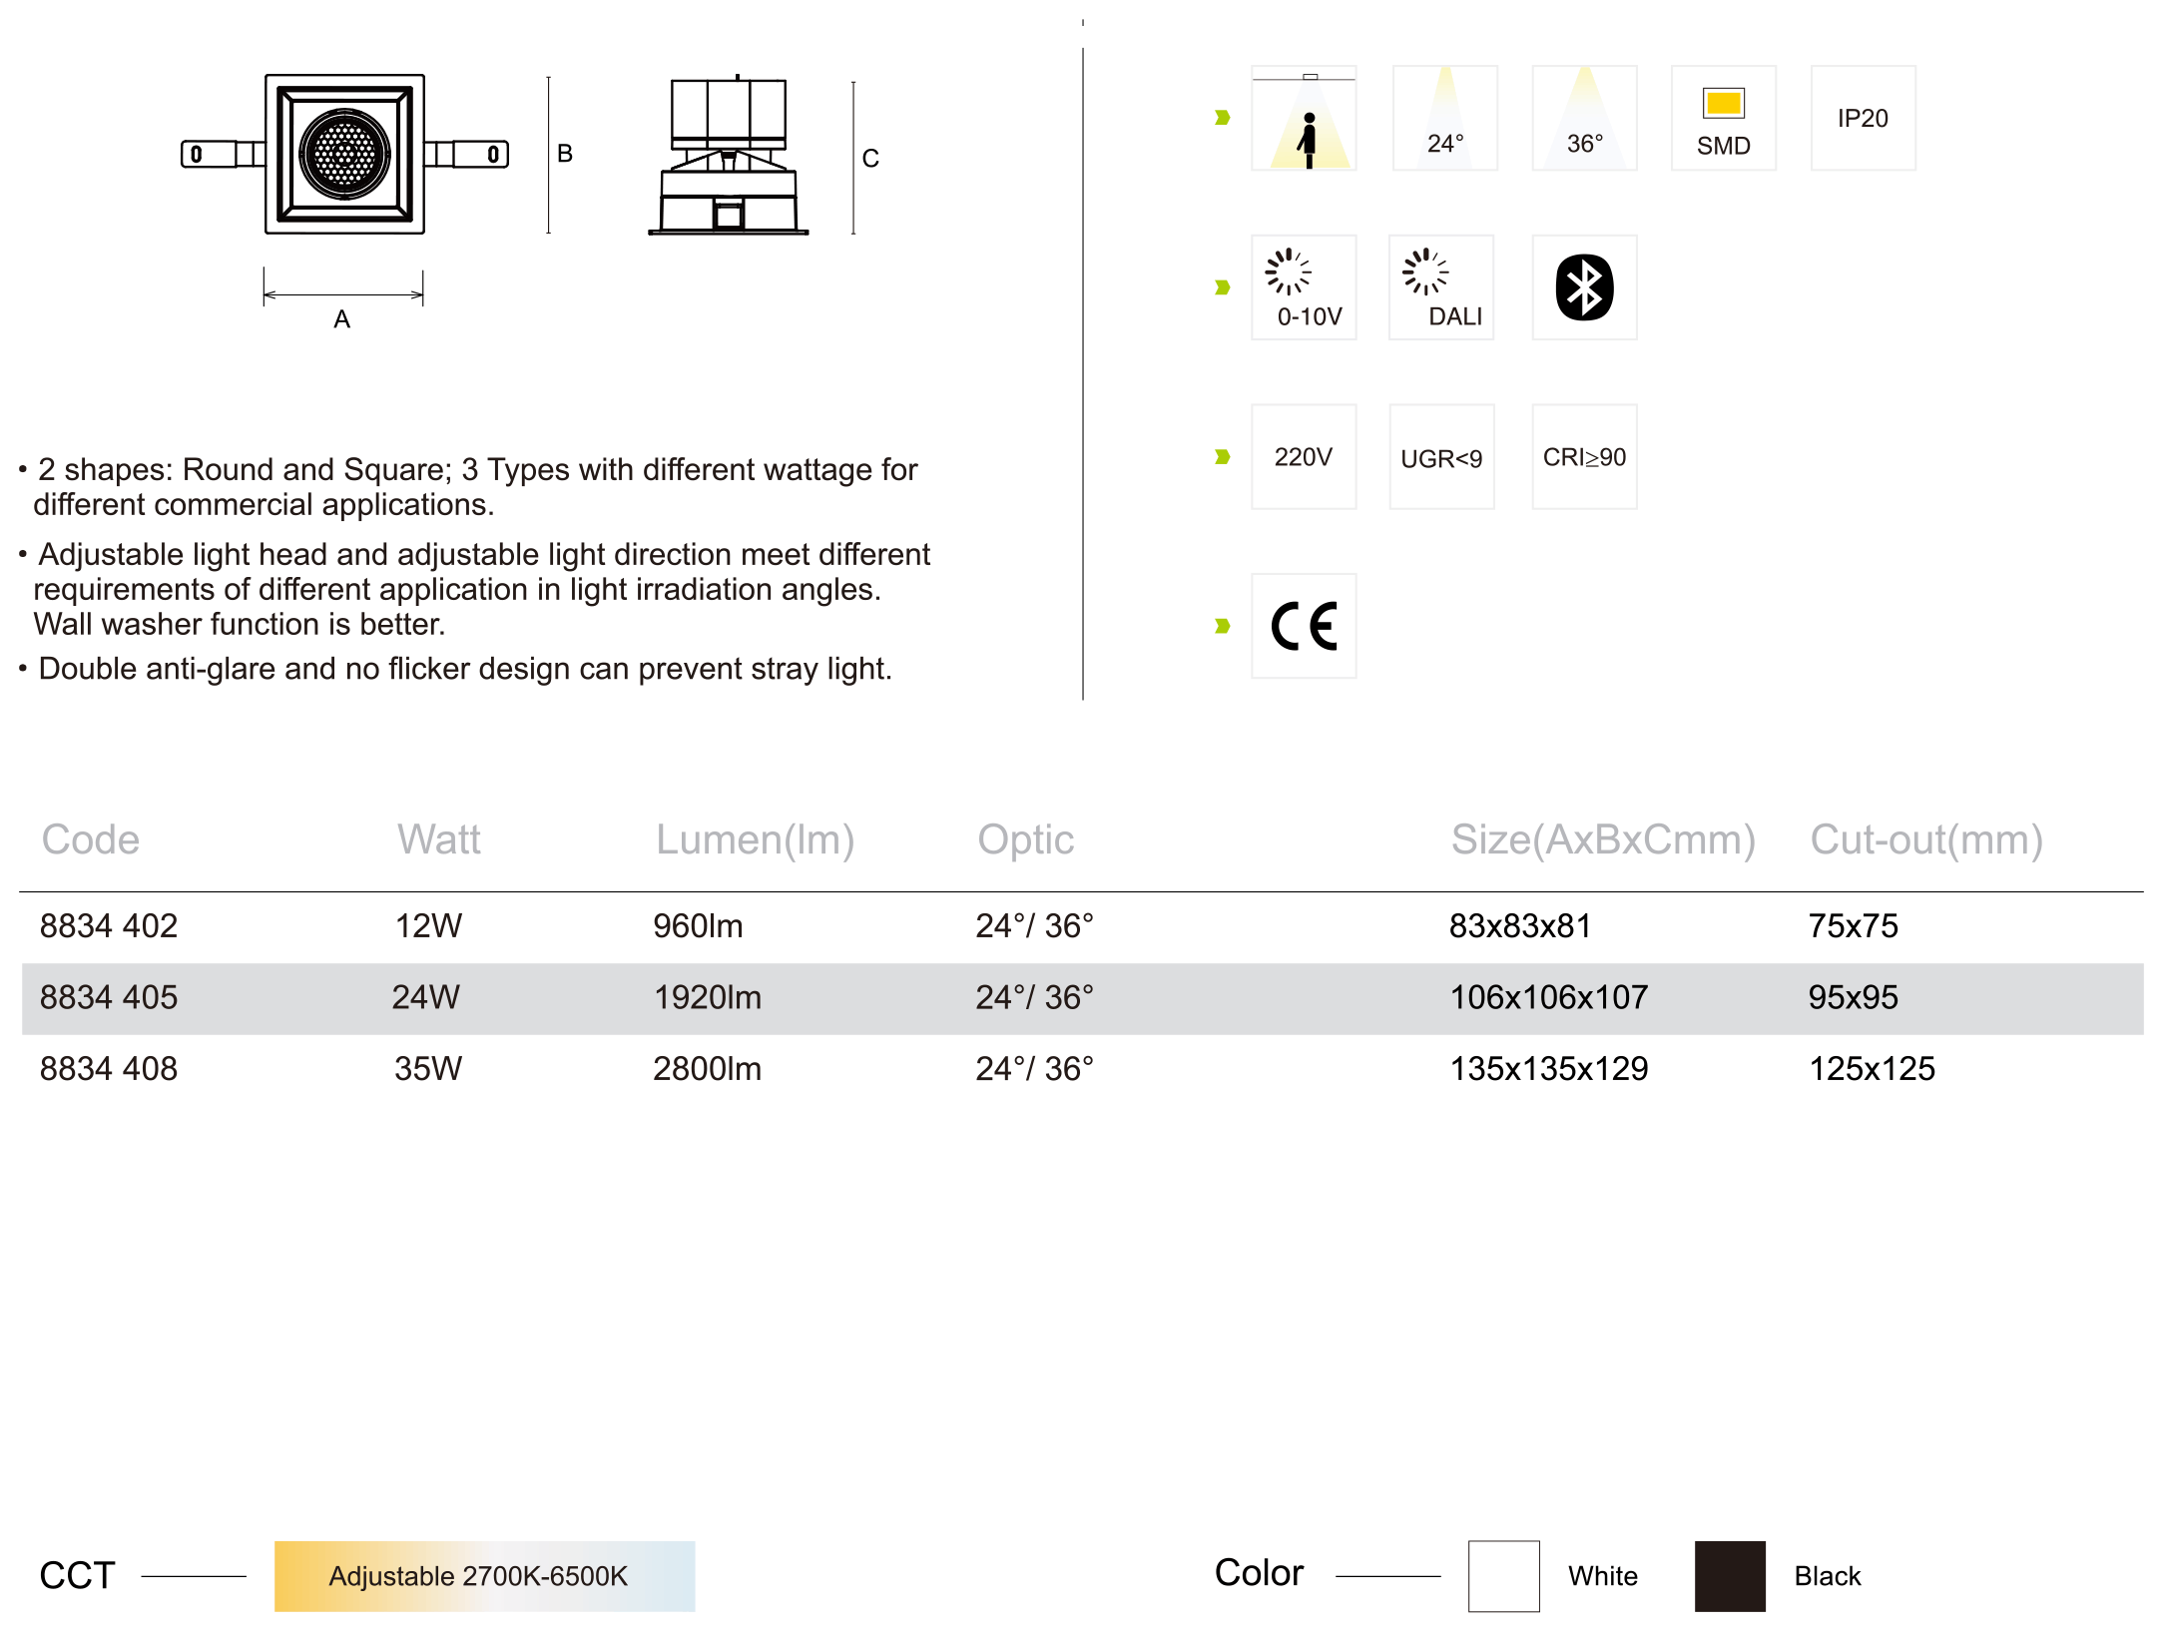This screenshot has width=2169, height=1642.
Task: Select product code 8834 405
Action: tap(109, 997)
